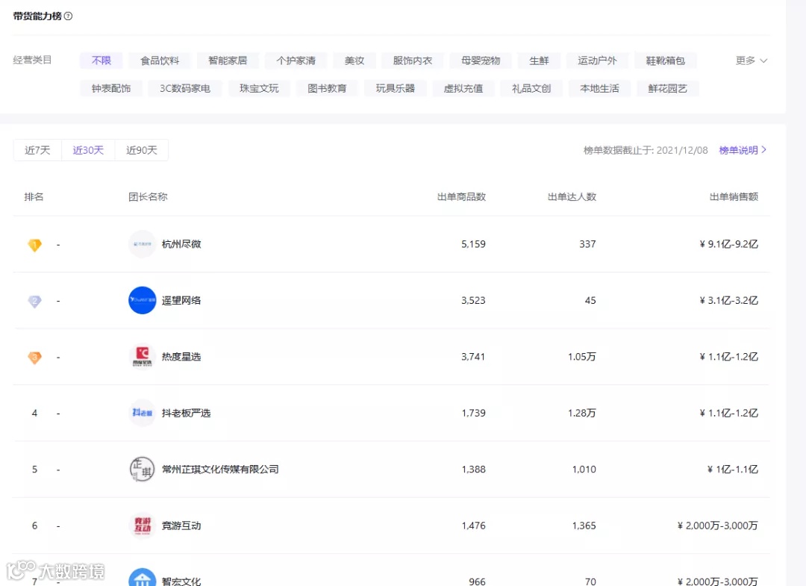Click the 5,159 product count cell

click(x=473, y=244)
